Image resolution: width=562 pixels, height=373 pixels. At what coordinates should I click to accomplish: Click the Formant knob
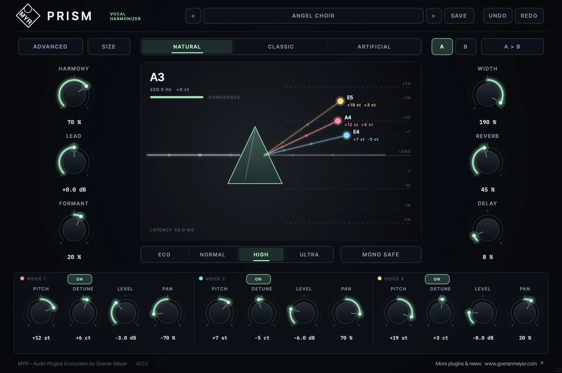click(x=74, y=230)
